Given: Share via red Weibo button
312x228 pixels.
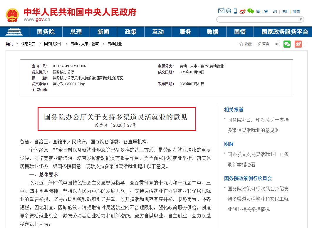Looking at the screenshot, I should (x=298, y=44).
